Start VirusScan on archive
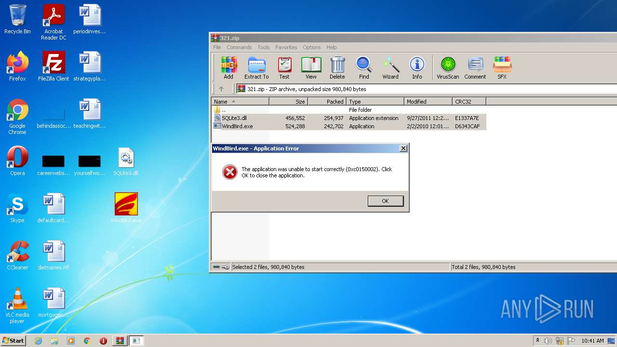Screen dimensions: 617x347 (448, 68)
